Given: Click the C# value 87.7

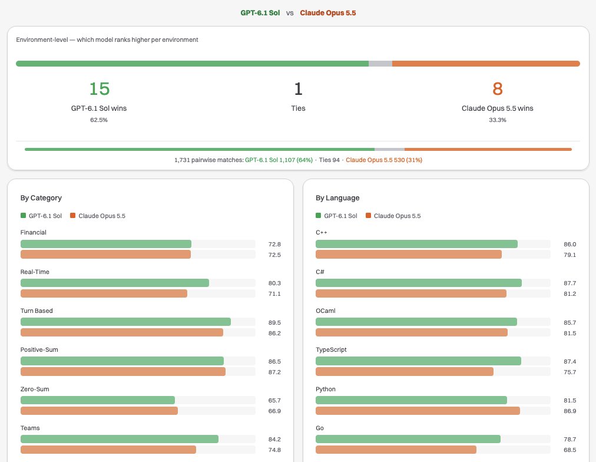Looking at the screenshot, I should pos(569,283).
